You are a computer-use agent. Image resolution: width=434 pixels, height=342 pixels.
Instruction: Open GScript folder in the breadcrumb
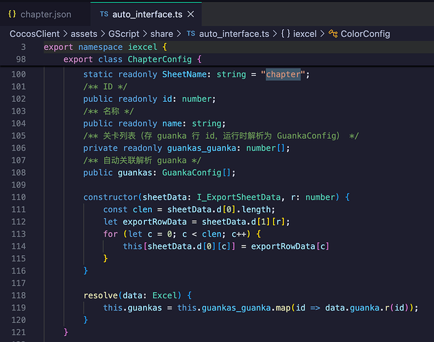(x=124, y=34)
